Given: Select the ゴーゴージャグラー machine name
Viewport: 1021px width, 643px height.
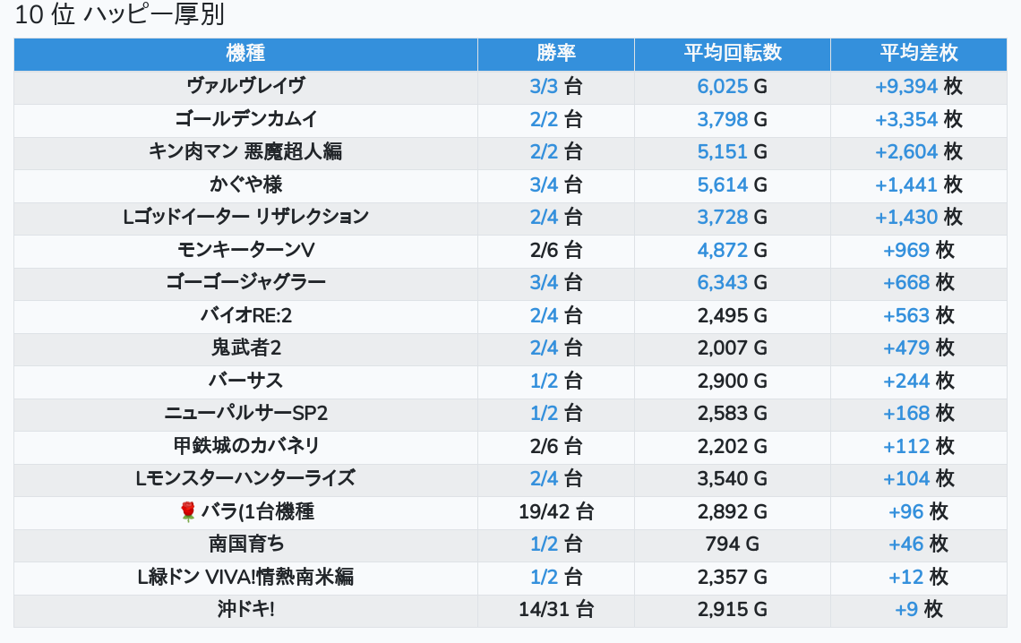Looking at the screenshot, I should [245, 282].
